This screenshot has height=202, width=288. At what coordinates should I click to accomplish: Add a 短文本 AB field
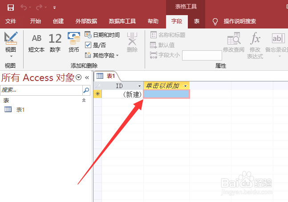click(37, 43)
